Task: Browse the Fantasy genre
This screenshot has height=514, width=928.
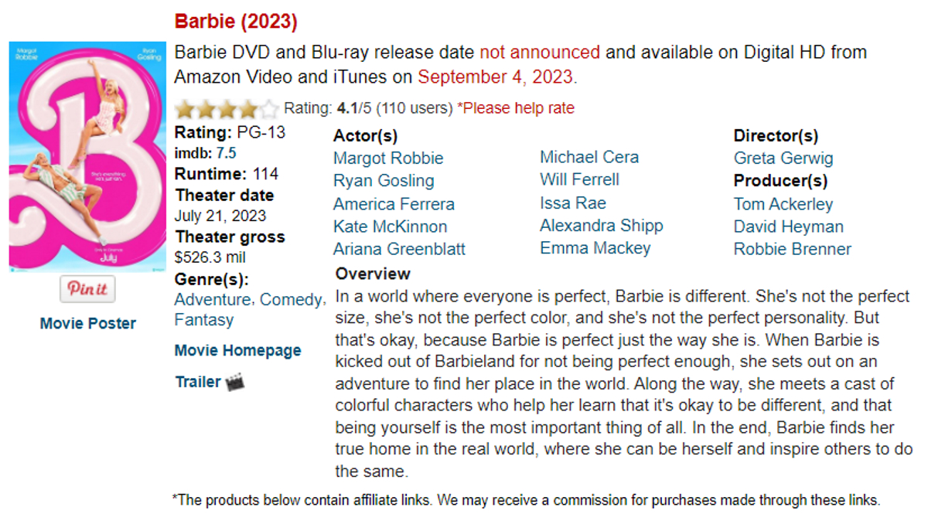Action: click(x=203, y=320)
